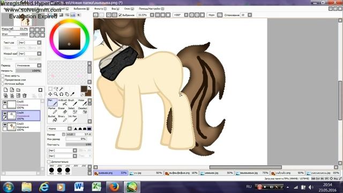Adjust the Непроз-ть opacity slider
The height and width of the screenshot is (193, 343).
tap(28, 71)
